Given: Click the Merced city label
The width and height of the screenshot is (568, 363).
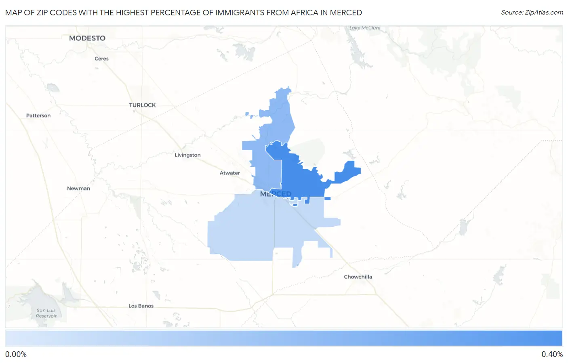Looking at the screenshot, I should [x=276, y=194].
